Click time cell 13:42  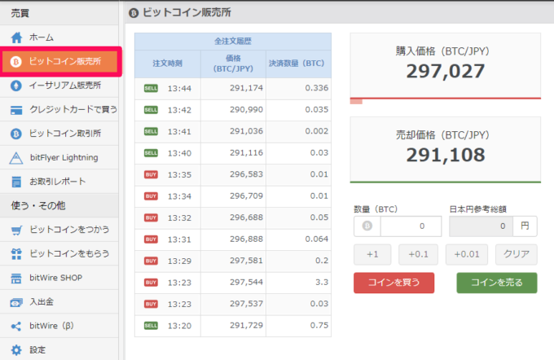click(x=179, y=110)
